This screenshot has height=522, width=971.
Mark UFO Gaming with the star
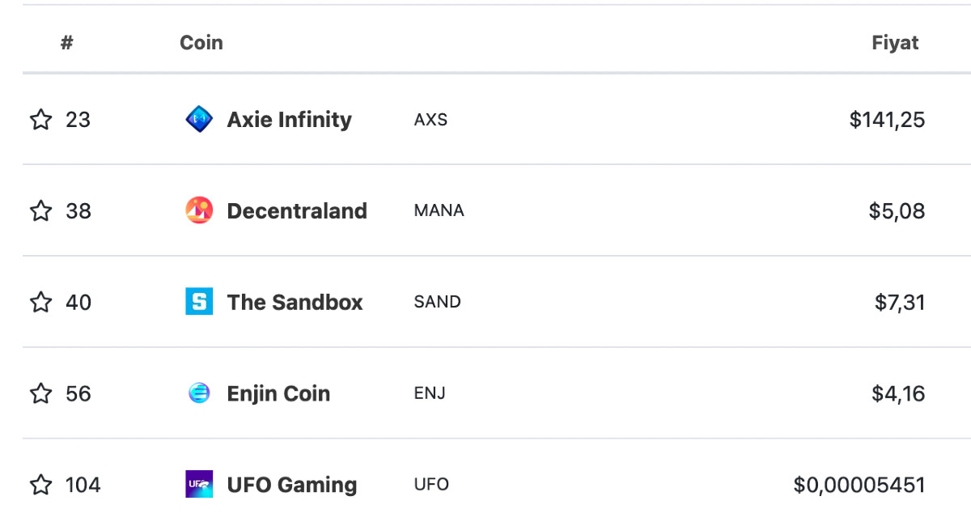[x=40, y=486]
